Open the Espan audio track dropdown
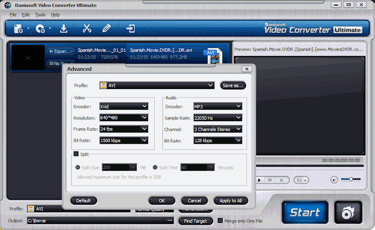Screen dimensions: 375x230 [61, 51]
